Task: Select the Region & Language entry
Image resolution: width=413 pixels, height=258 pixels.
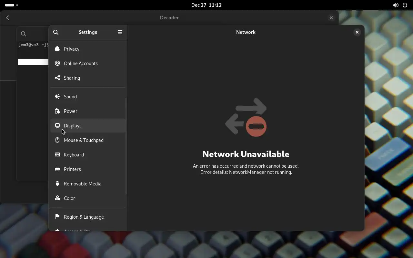Action: (x=88, y=217)
